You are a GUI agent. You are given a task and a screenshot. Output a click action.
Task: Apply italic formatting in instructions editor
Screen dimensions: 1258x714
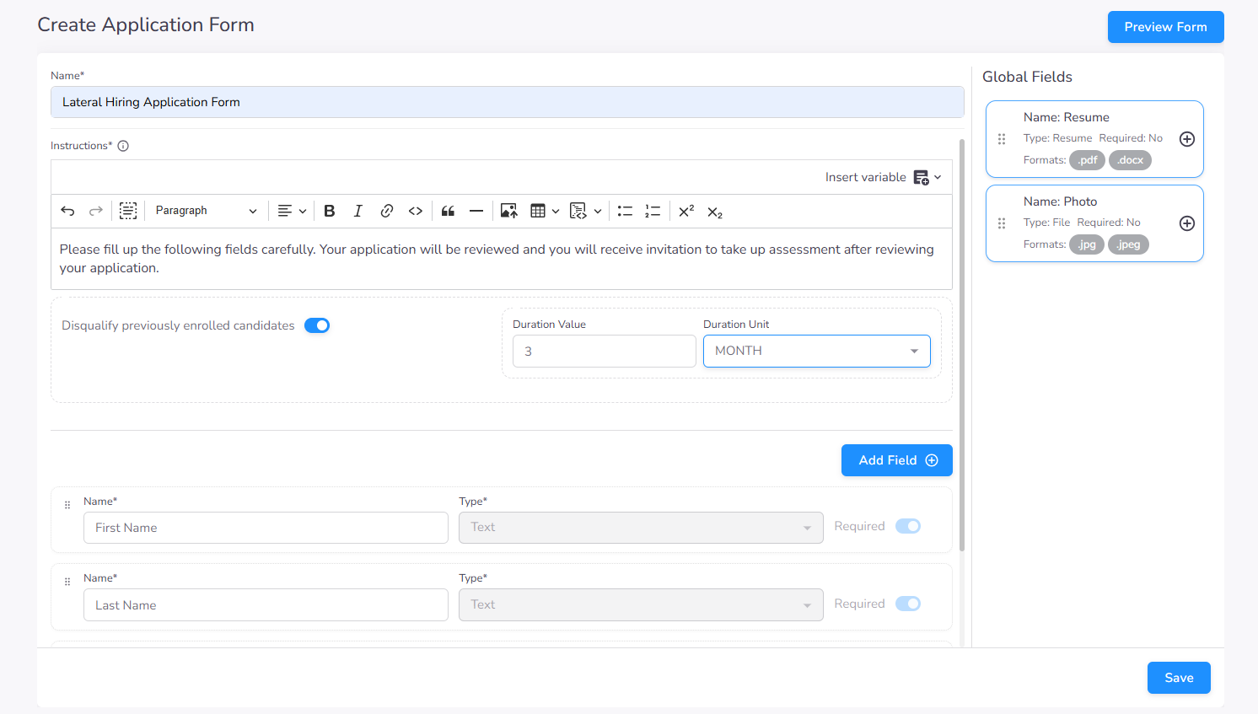click(358, 211)
